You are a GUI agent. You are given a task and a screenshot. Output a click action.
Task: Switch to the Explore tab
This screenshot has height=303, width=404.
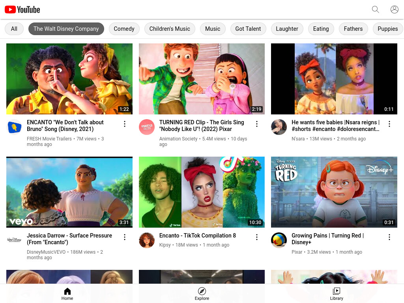tap(202, 294)
